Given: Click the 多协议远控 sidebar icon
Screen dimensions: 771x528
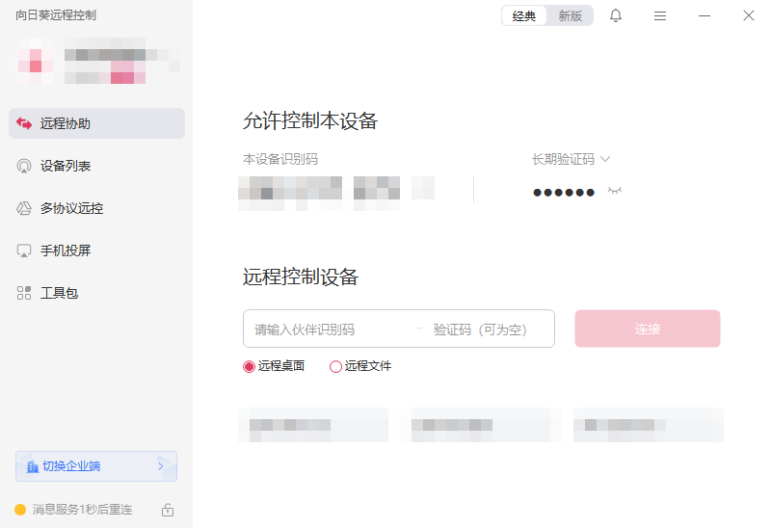Looking at the screenshot, I should [x=23, y=208].
